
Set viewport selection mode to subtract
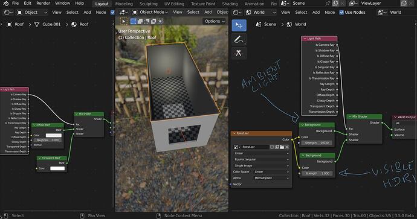pos(146,21)
